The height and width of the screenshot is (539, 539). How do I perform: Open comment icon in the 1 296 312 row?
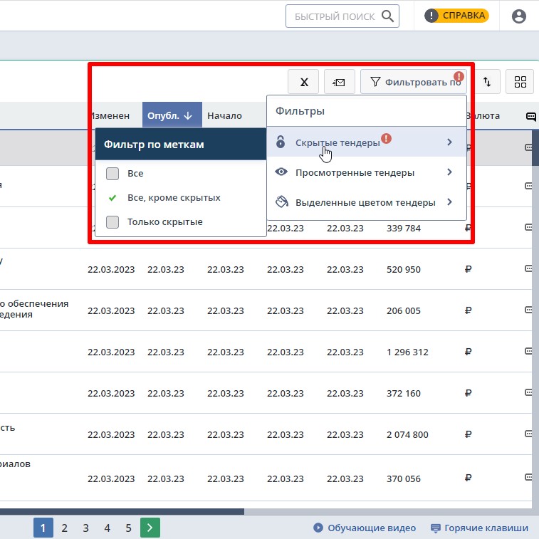(529, 351)
